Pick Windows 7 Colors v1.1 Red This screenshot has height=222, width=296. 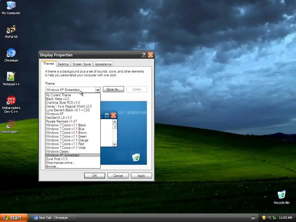click(x=73, y=144)
